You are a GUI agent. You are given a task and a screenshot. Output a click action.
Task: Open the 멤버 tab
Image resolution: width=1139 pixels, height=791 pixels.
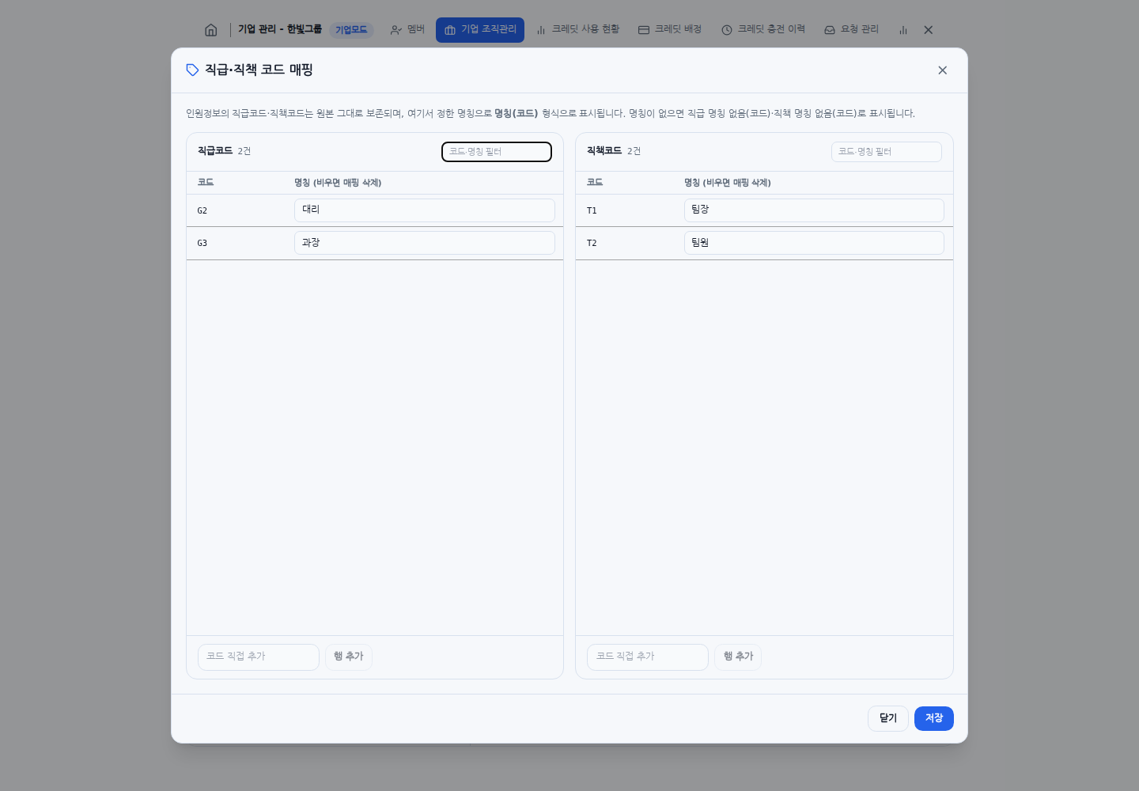click(x=407, y=30)
